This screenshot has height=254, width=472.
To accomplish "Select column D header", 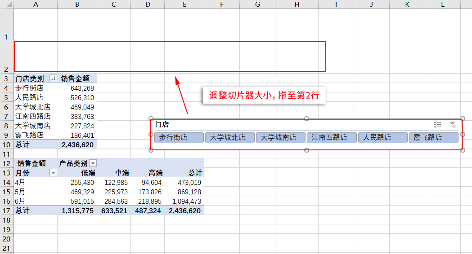I will (x=148, y=4).
